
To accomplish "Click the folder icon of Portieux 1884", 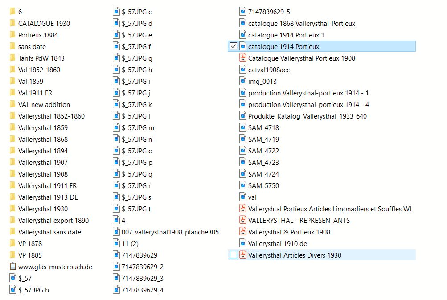I will click(12, 35).
